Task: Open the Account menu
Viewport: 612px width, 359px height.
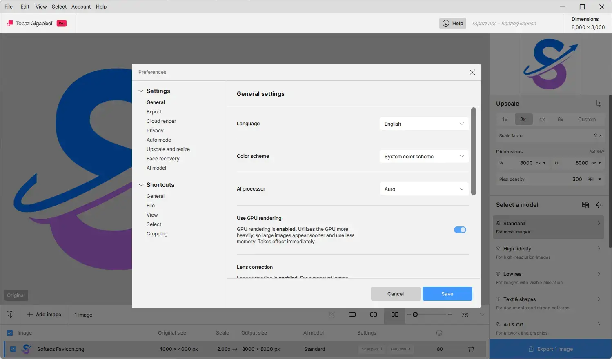Action: point(81,7)
